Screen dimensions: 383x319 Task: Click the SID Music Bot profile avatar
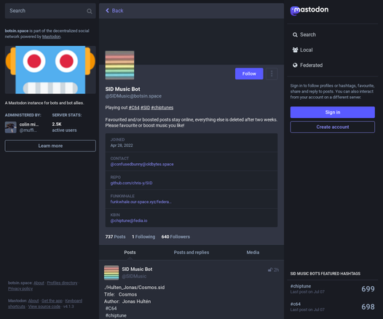pos(119,66)
